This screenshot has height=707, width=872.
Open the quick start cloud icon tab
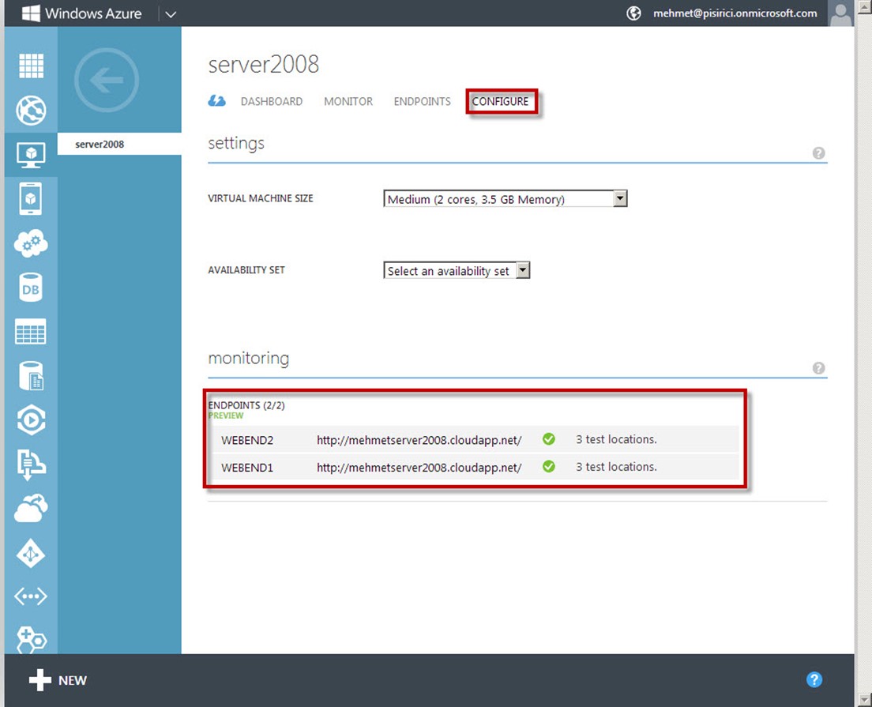click(217, 101)
